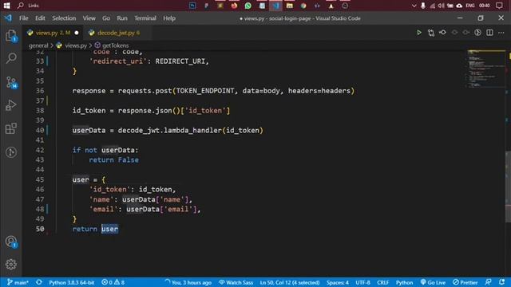Toggle Watch Sass in status bar
This screenshot has height=287, width=511.
(236, 282)
